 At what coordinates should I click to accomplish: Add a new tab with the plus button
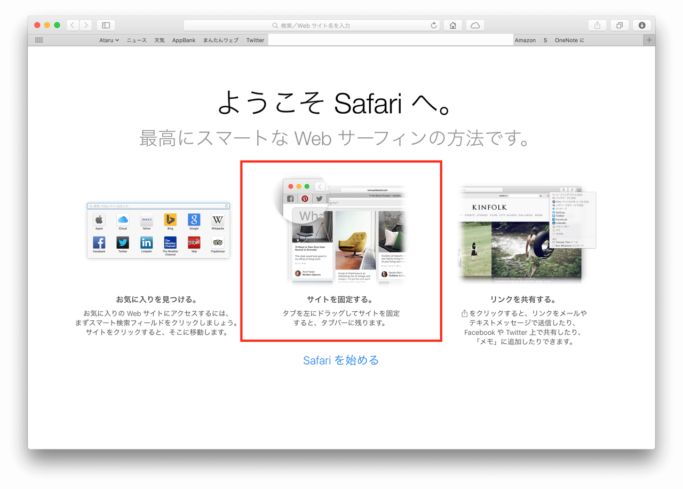[649, 40]
